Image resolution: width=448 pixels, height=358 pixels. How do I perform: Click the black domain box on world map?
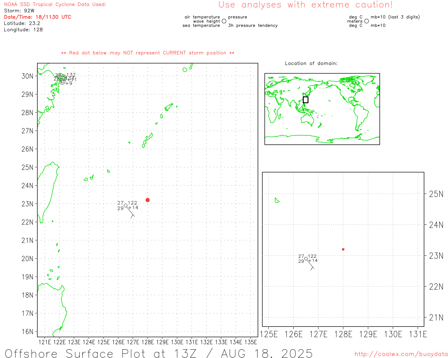(306, 100)
